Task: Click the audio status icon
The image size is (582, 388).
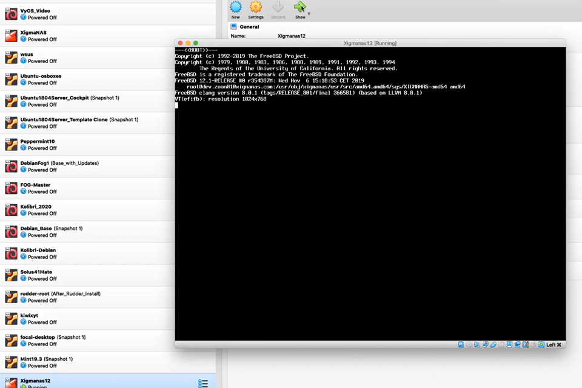Action: click(x=477, y=344)
